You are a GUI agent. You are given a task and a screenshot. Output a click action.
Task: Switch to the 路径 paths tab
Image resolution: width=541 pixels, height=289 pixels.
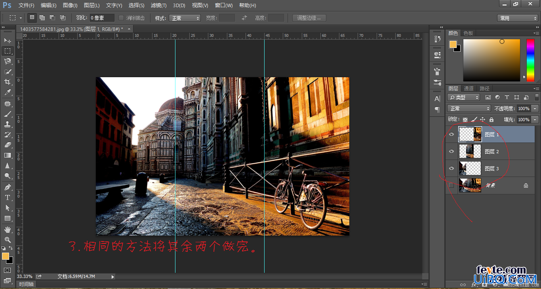pos(484,88)
